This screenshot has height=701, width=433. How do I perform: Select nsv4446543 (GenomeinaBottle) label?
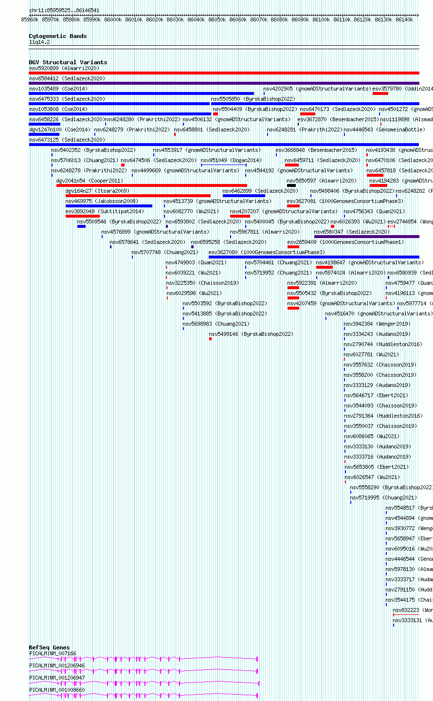(384, 129)
